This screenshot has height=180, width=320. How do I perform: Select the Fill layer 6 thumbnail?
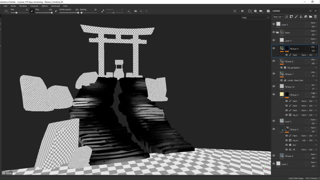[x=282, y=156]
